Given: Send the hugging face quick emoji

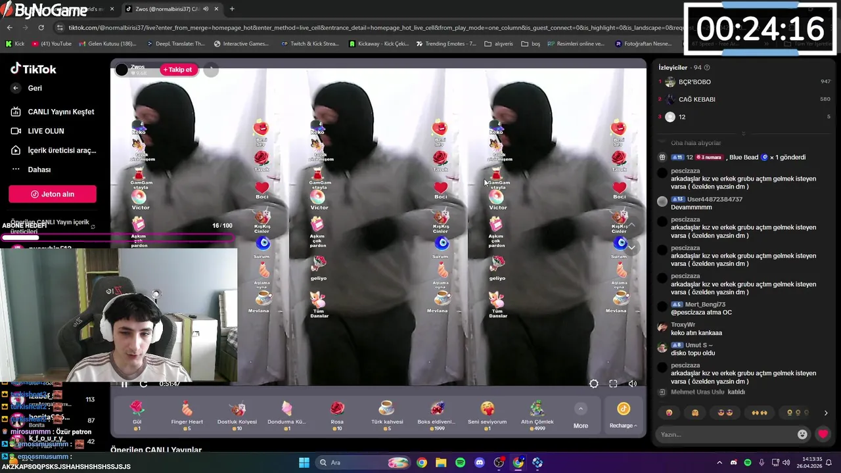Looking at the screenshot, I should coord(695,413).
